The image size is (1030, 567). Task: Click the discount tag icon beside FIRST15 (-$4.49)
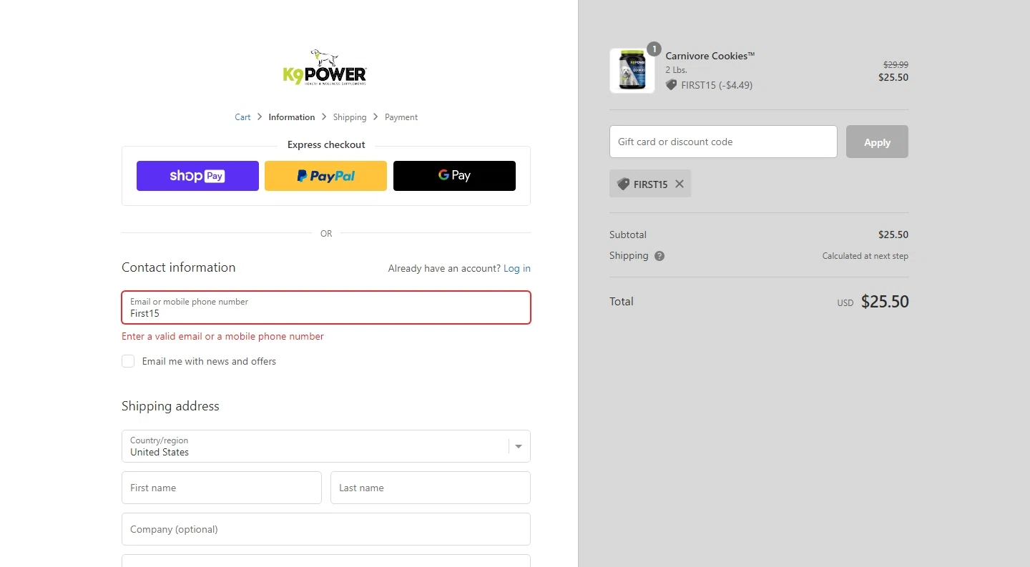pos(671,85)
